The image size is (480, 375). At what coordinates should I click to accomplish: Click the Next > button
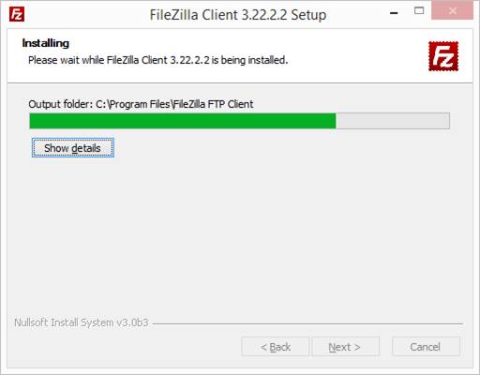tap(346, 347)
